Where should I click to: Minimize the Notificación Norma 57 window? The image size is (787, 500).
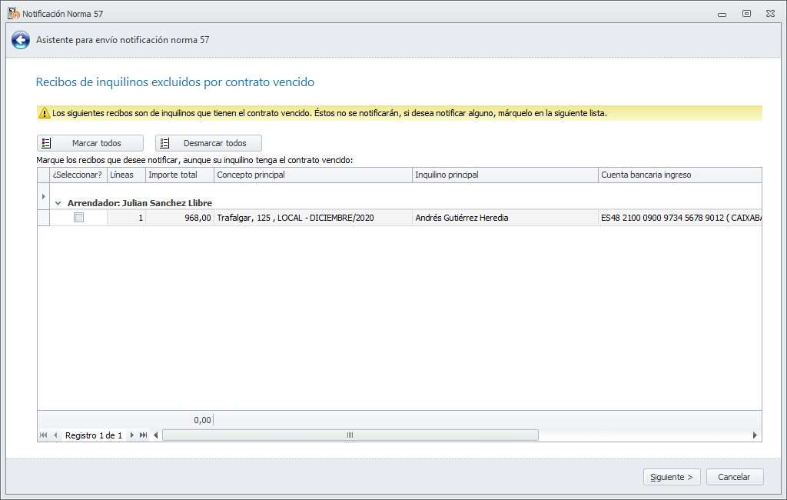(722, 14)
